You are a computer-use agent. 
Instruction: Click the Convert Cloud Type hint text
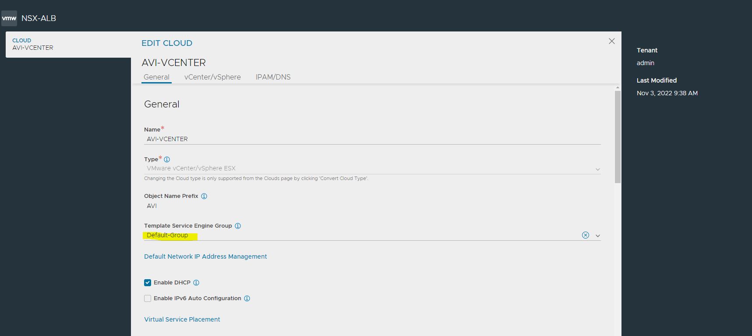(256, 178)
